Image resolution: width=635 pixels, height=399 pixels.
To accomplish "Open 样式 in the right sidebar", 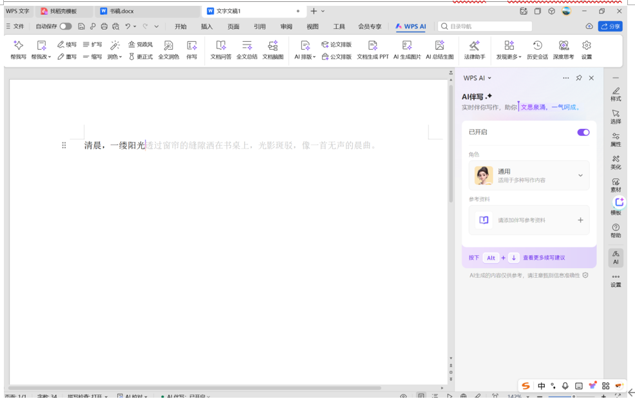I will pos(616,94).
